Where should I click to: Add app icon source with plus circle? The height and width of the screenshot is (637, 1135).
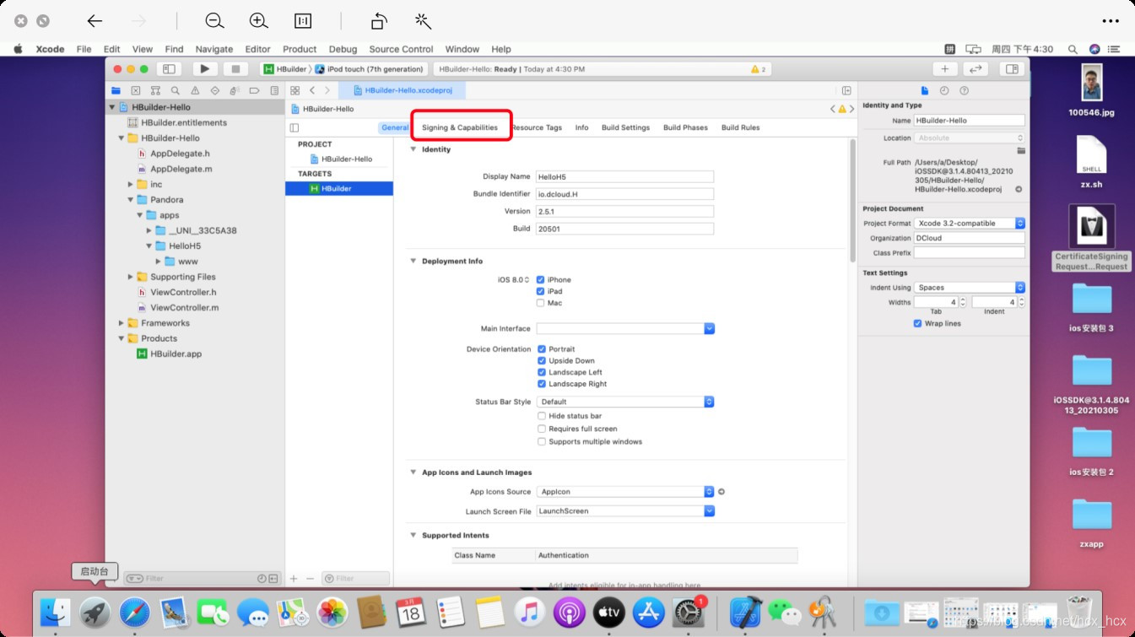(722, 491)
